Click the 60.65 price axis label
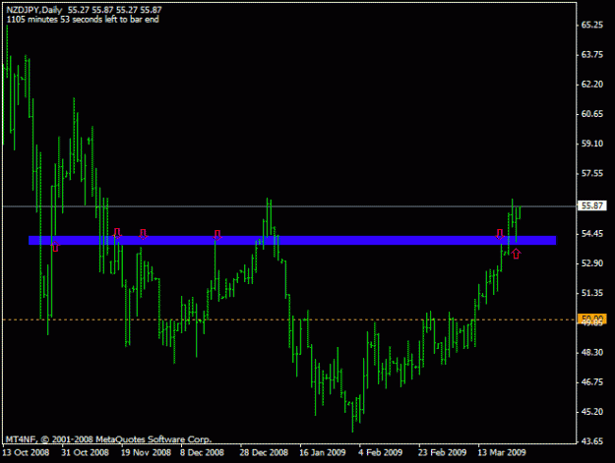Screen dimensions: 615x463 coord(591,114)
